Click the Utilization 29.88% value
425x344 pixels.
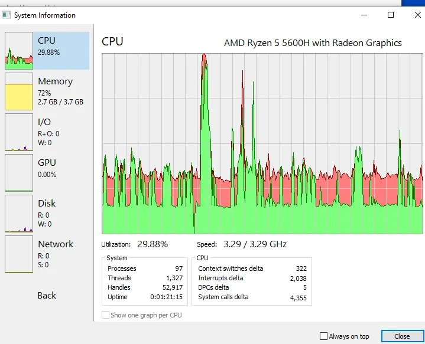(x=153, y=244)
